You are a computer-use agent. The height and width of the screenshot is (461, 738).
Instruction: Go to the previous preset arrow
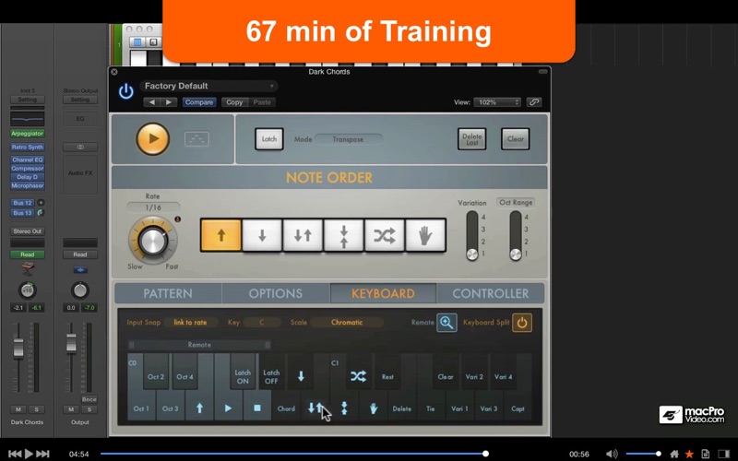151,102
